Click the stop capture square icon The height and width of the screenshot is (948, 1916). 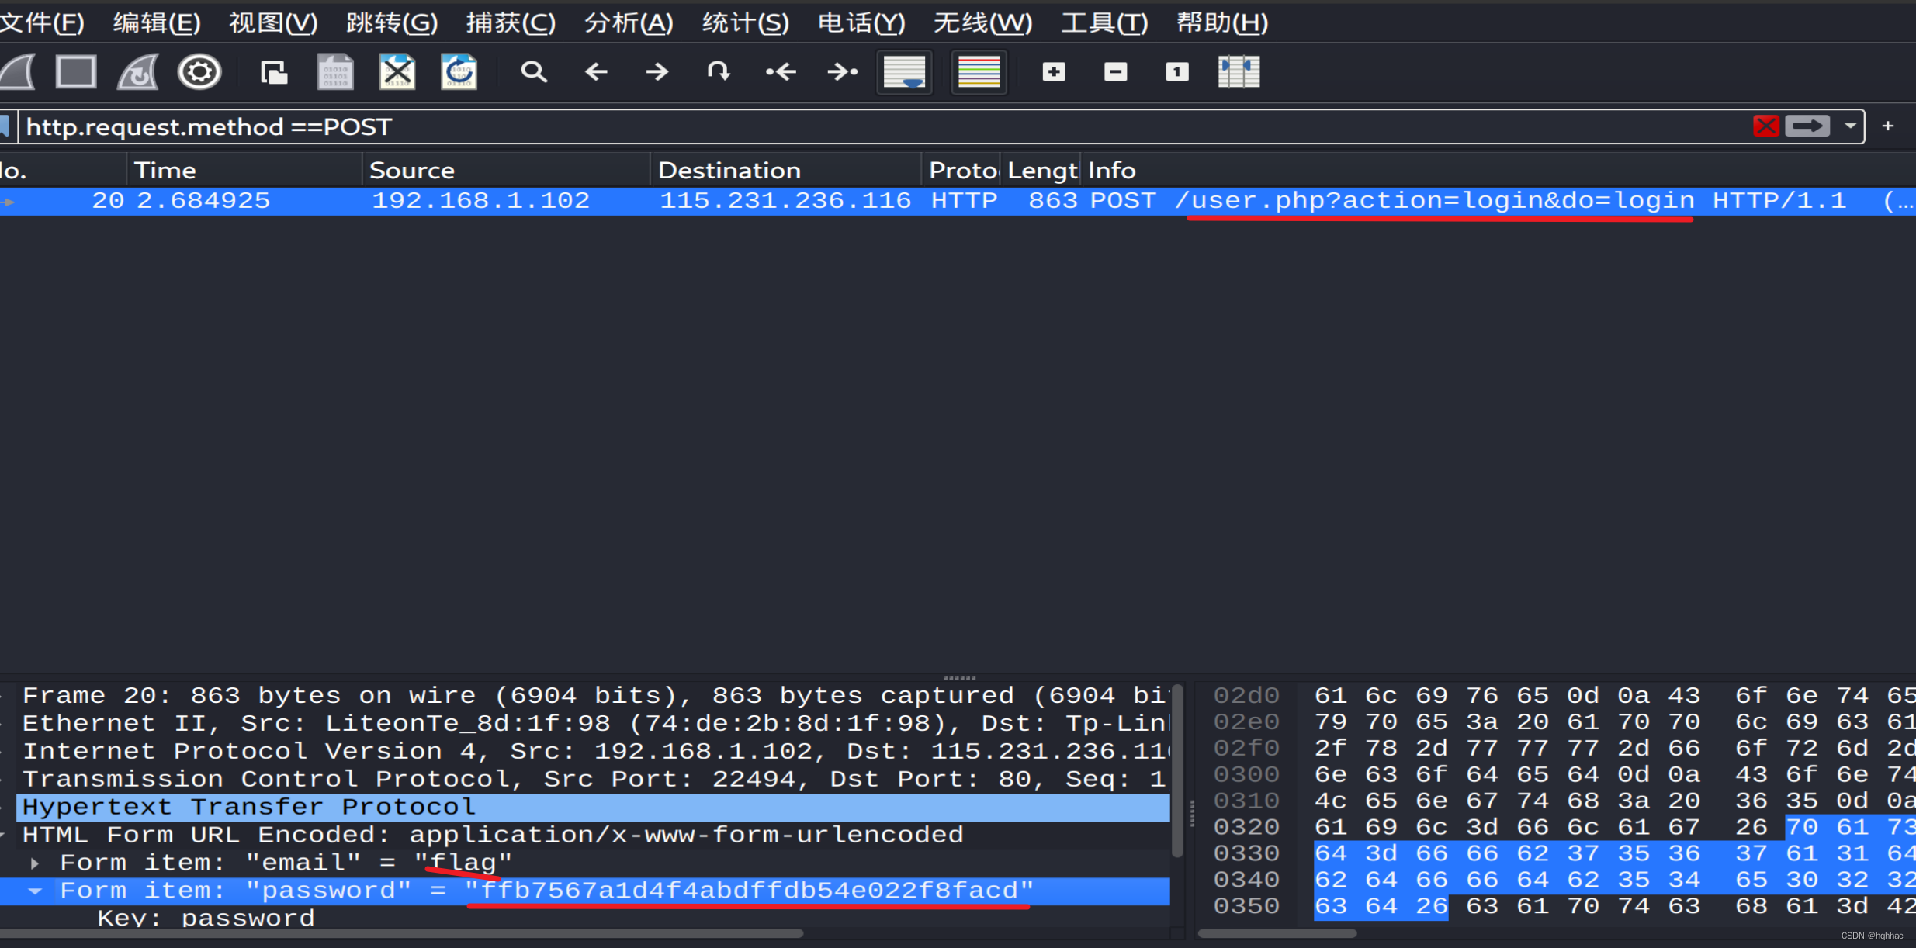(x=76, y=72)
